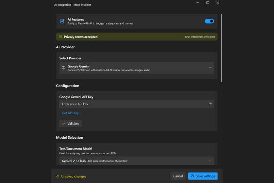Click the 'AI Integration - Multi-Provider' window title

pyautogui.click(x=72, y=5)
